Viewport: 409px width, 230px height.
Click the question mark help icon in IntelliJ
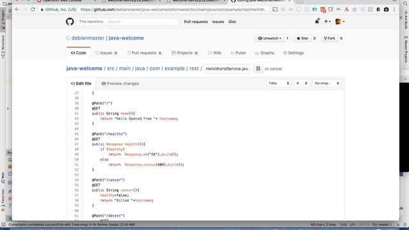point(10,206)
